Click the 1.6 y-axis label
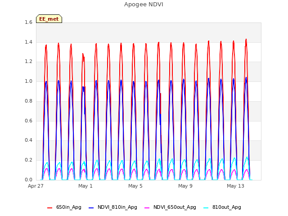This screenshot has width=288, height=216. [x=28, y=22]
